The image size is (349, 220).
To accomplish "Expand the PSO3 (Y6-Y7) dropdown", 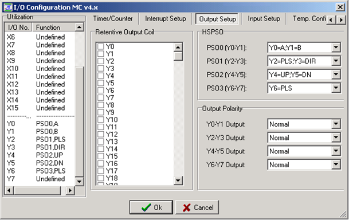I will click(x=336, y=88).
